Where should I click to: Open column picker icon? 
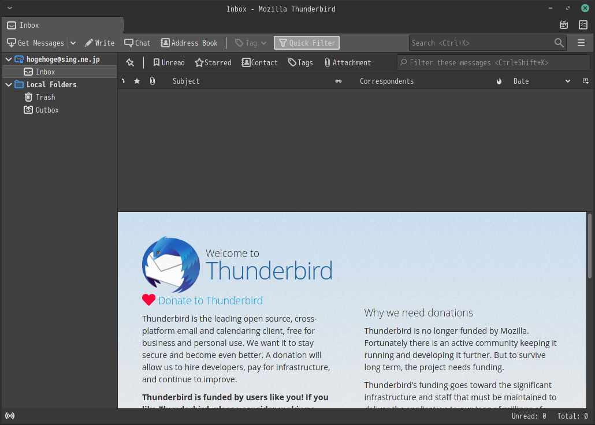tap(586, 81)
